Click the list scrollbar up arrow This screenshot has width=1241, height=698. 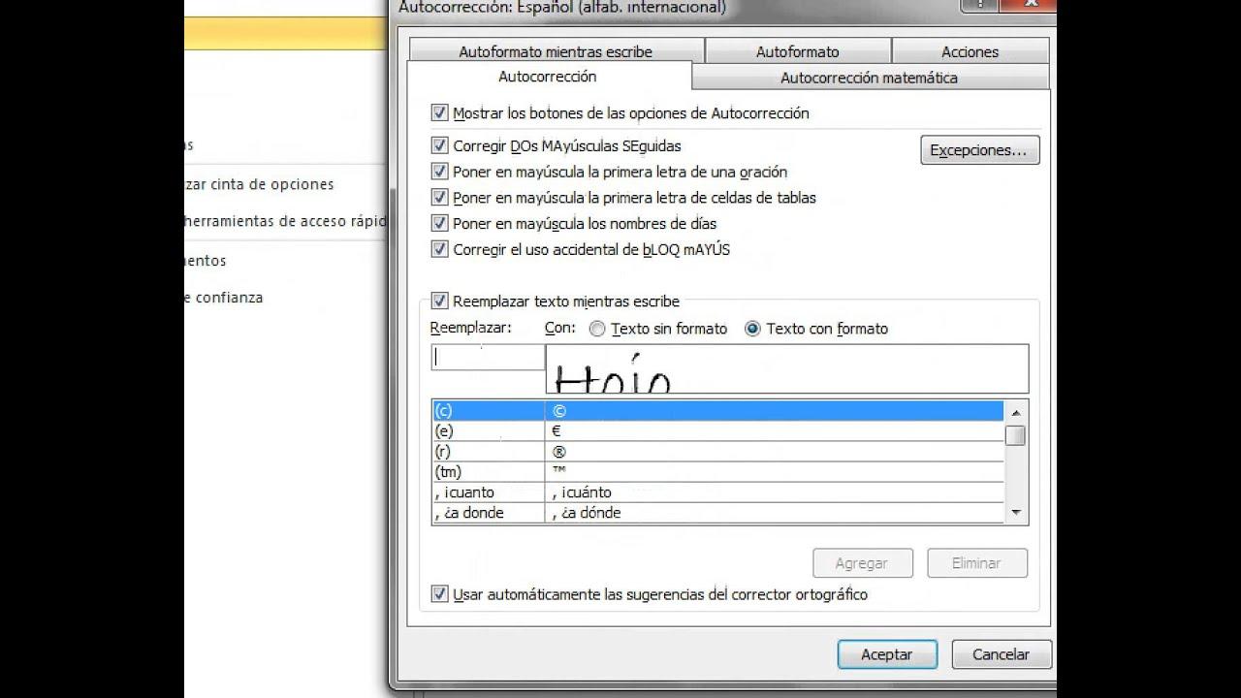pos(1016,411)
